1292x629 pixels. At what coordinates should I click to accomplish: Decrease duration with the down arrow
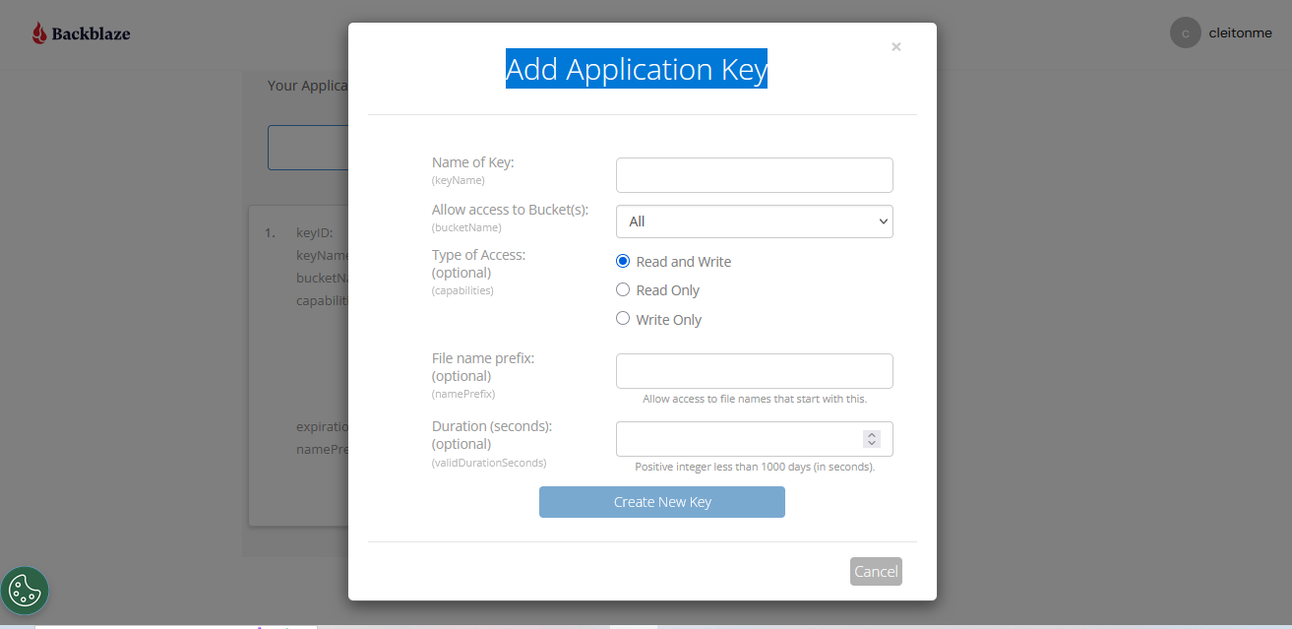tap(871, 444)
